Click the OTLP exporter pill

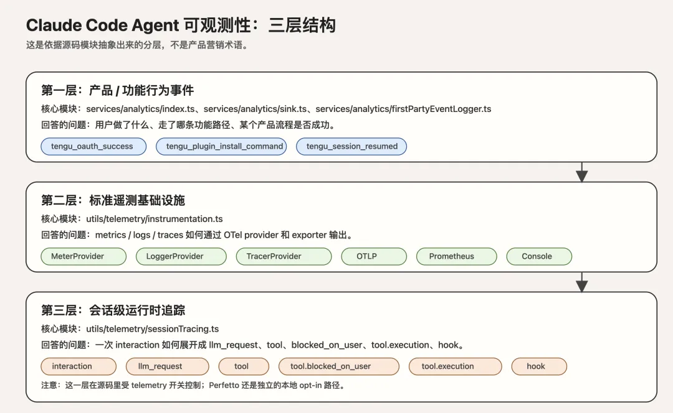click(374, 256)
